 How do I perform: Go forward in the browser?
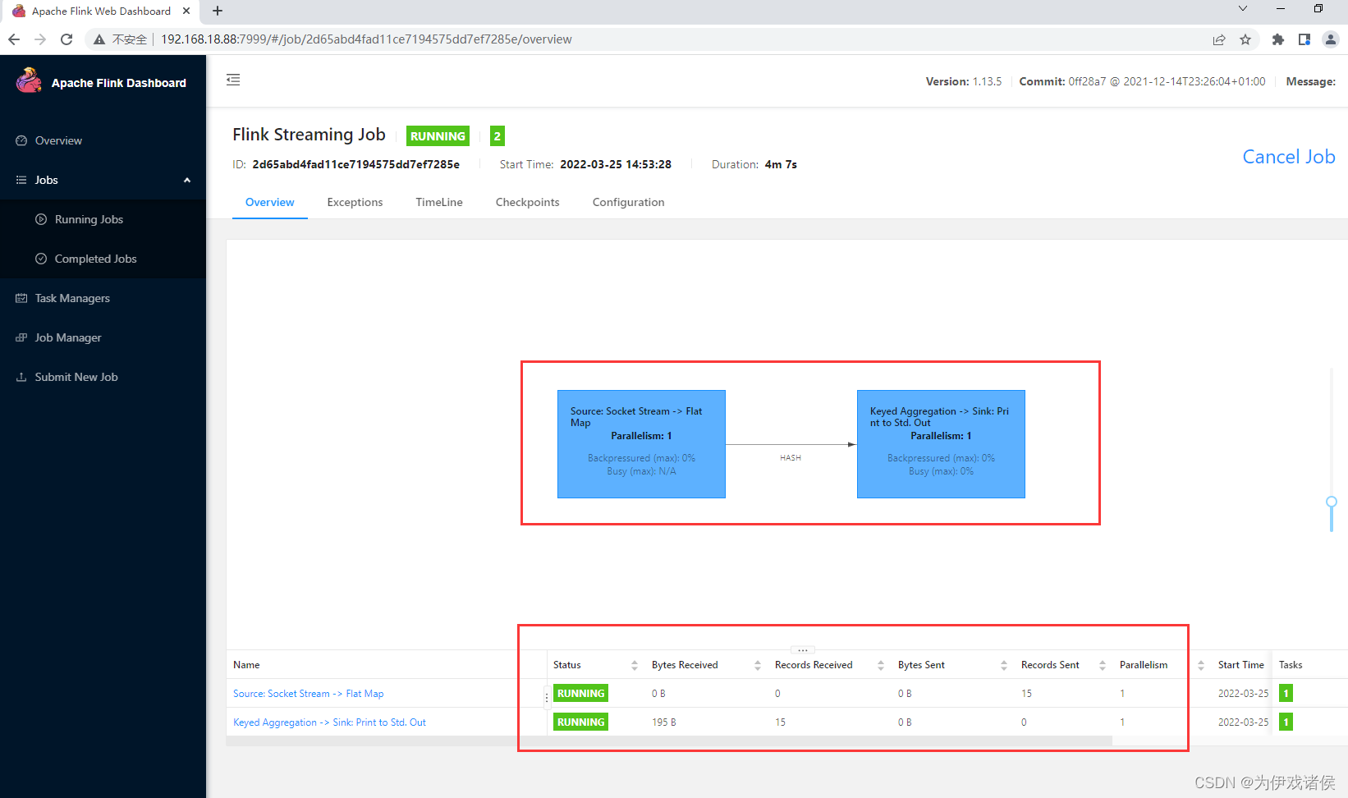coord(40,39)
